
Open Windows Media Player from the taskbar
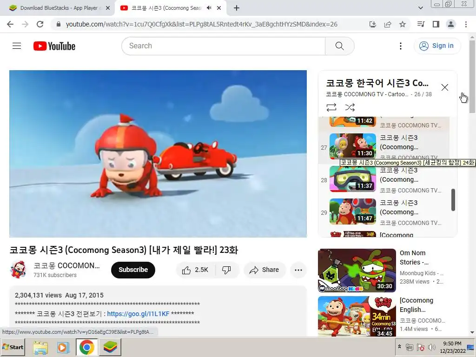tap(63, 347)
